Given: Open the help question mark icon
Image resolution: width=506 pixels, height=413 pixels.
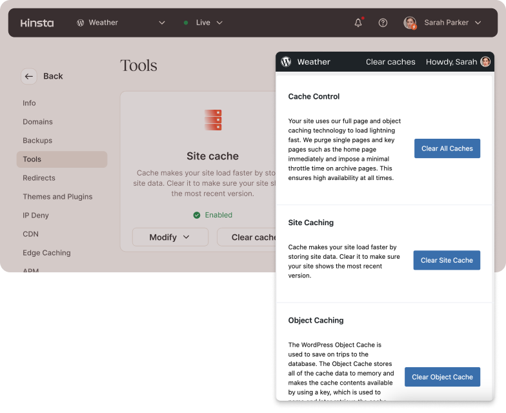Looking at the screenshot, I should coord(383,23).
